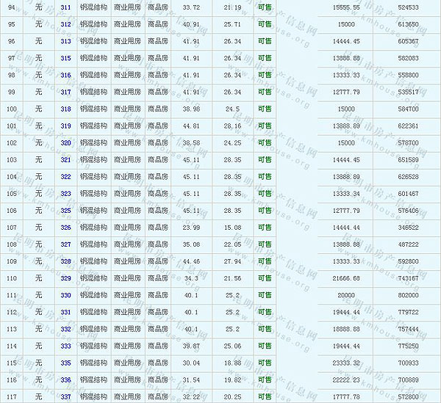Open details for room 315
The height and width of the screenshot is (403, 441).
pyautogui.click(x=66, y=58)
